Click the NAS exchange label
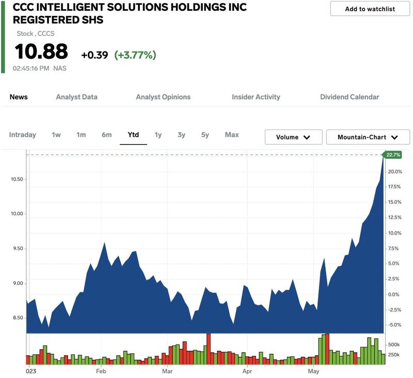Screen dimensions: 413x378 (x=60, y=69)
